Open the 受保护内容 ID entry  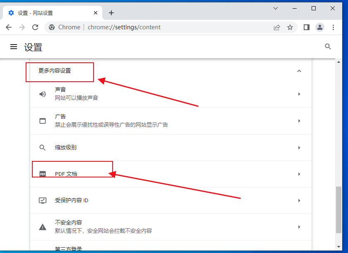pyautogui.click(x=171, y=201)
